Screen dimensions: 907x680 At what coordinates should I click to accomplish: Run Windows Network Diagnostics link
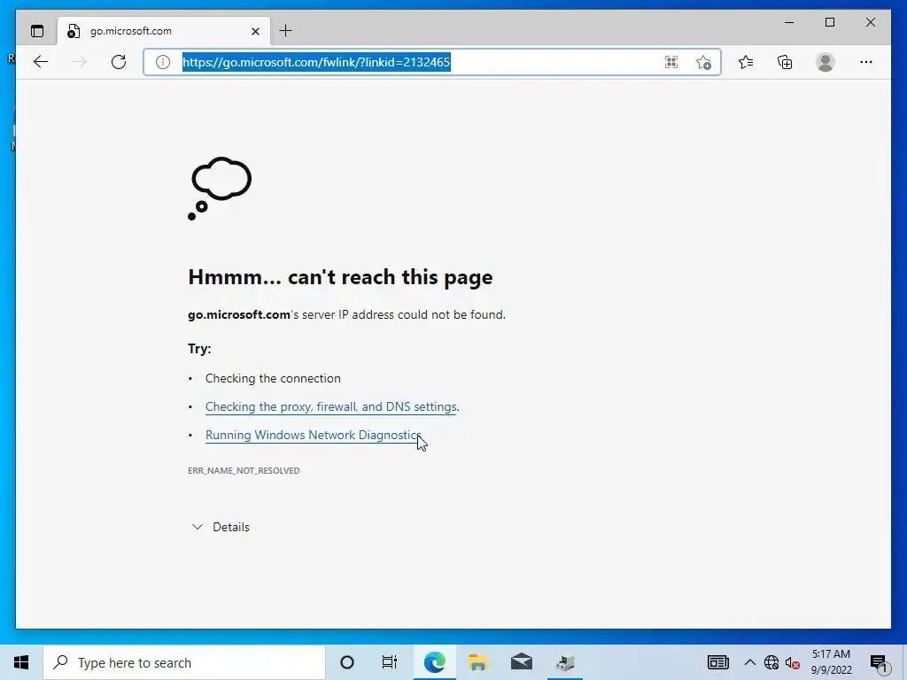tap(313, 436)
